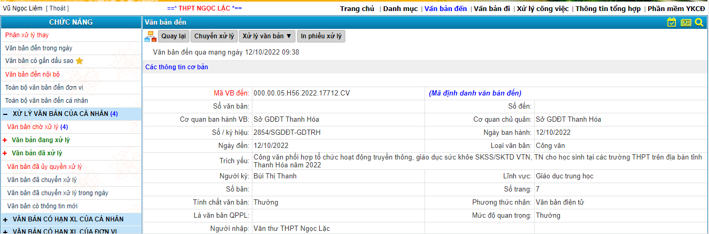709x234 pixels.
Task: Open the Văn bản đi menu
Action: (492, 9)
